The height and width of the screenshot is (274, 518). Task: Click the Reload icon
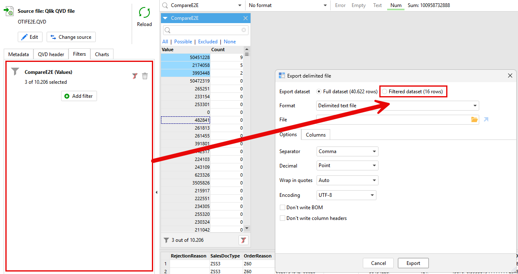144,13
